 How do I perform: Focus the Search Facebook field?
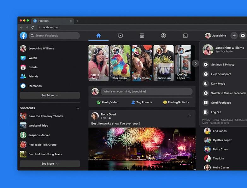54,36
